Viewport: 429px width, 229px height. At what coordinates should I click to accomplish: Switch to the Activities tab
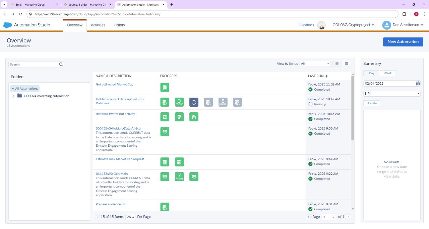pyautogui.click(x=98, y=25)
